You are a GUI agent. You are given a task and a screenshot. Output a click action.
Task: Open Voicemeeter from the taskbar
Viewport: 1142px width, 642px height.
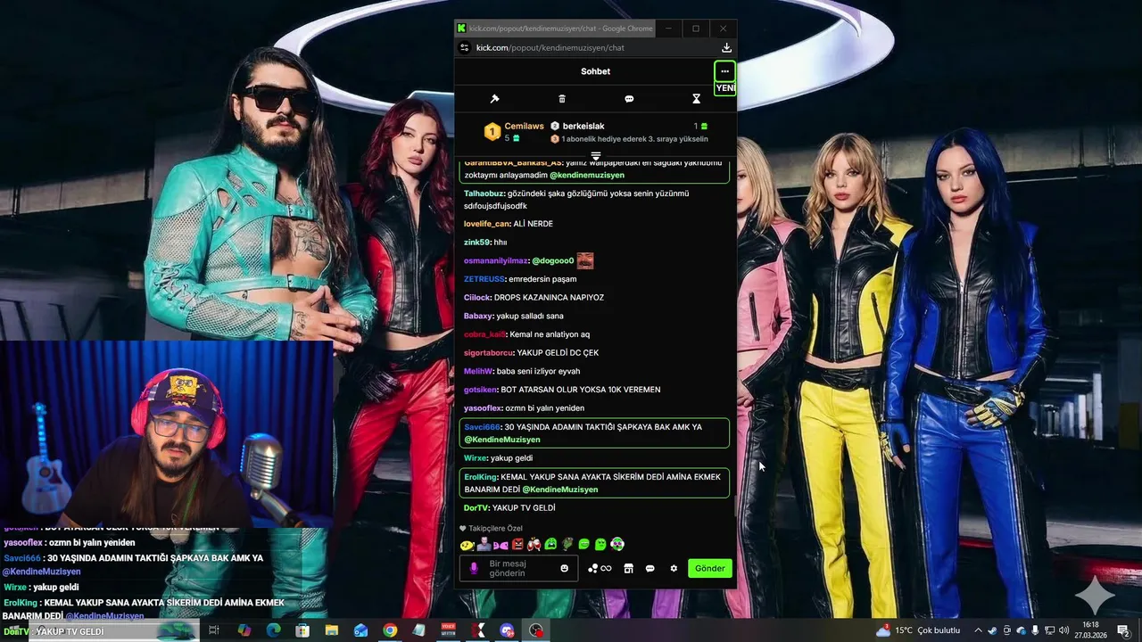(448, 630)
